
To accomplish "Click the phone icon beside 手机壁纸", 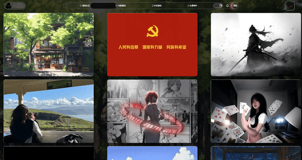I will [152, 6].
